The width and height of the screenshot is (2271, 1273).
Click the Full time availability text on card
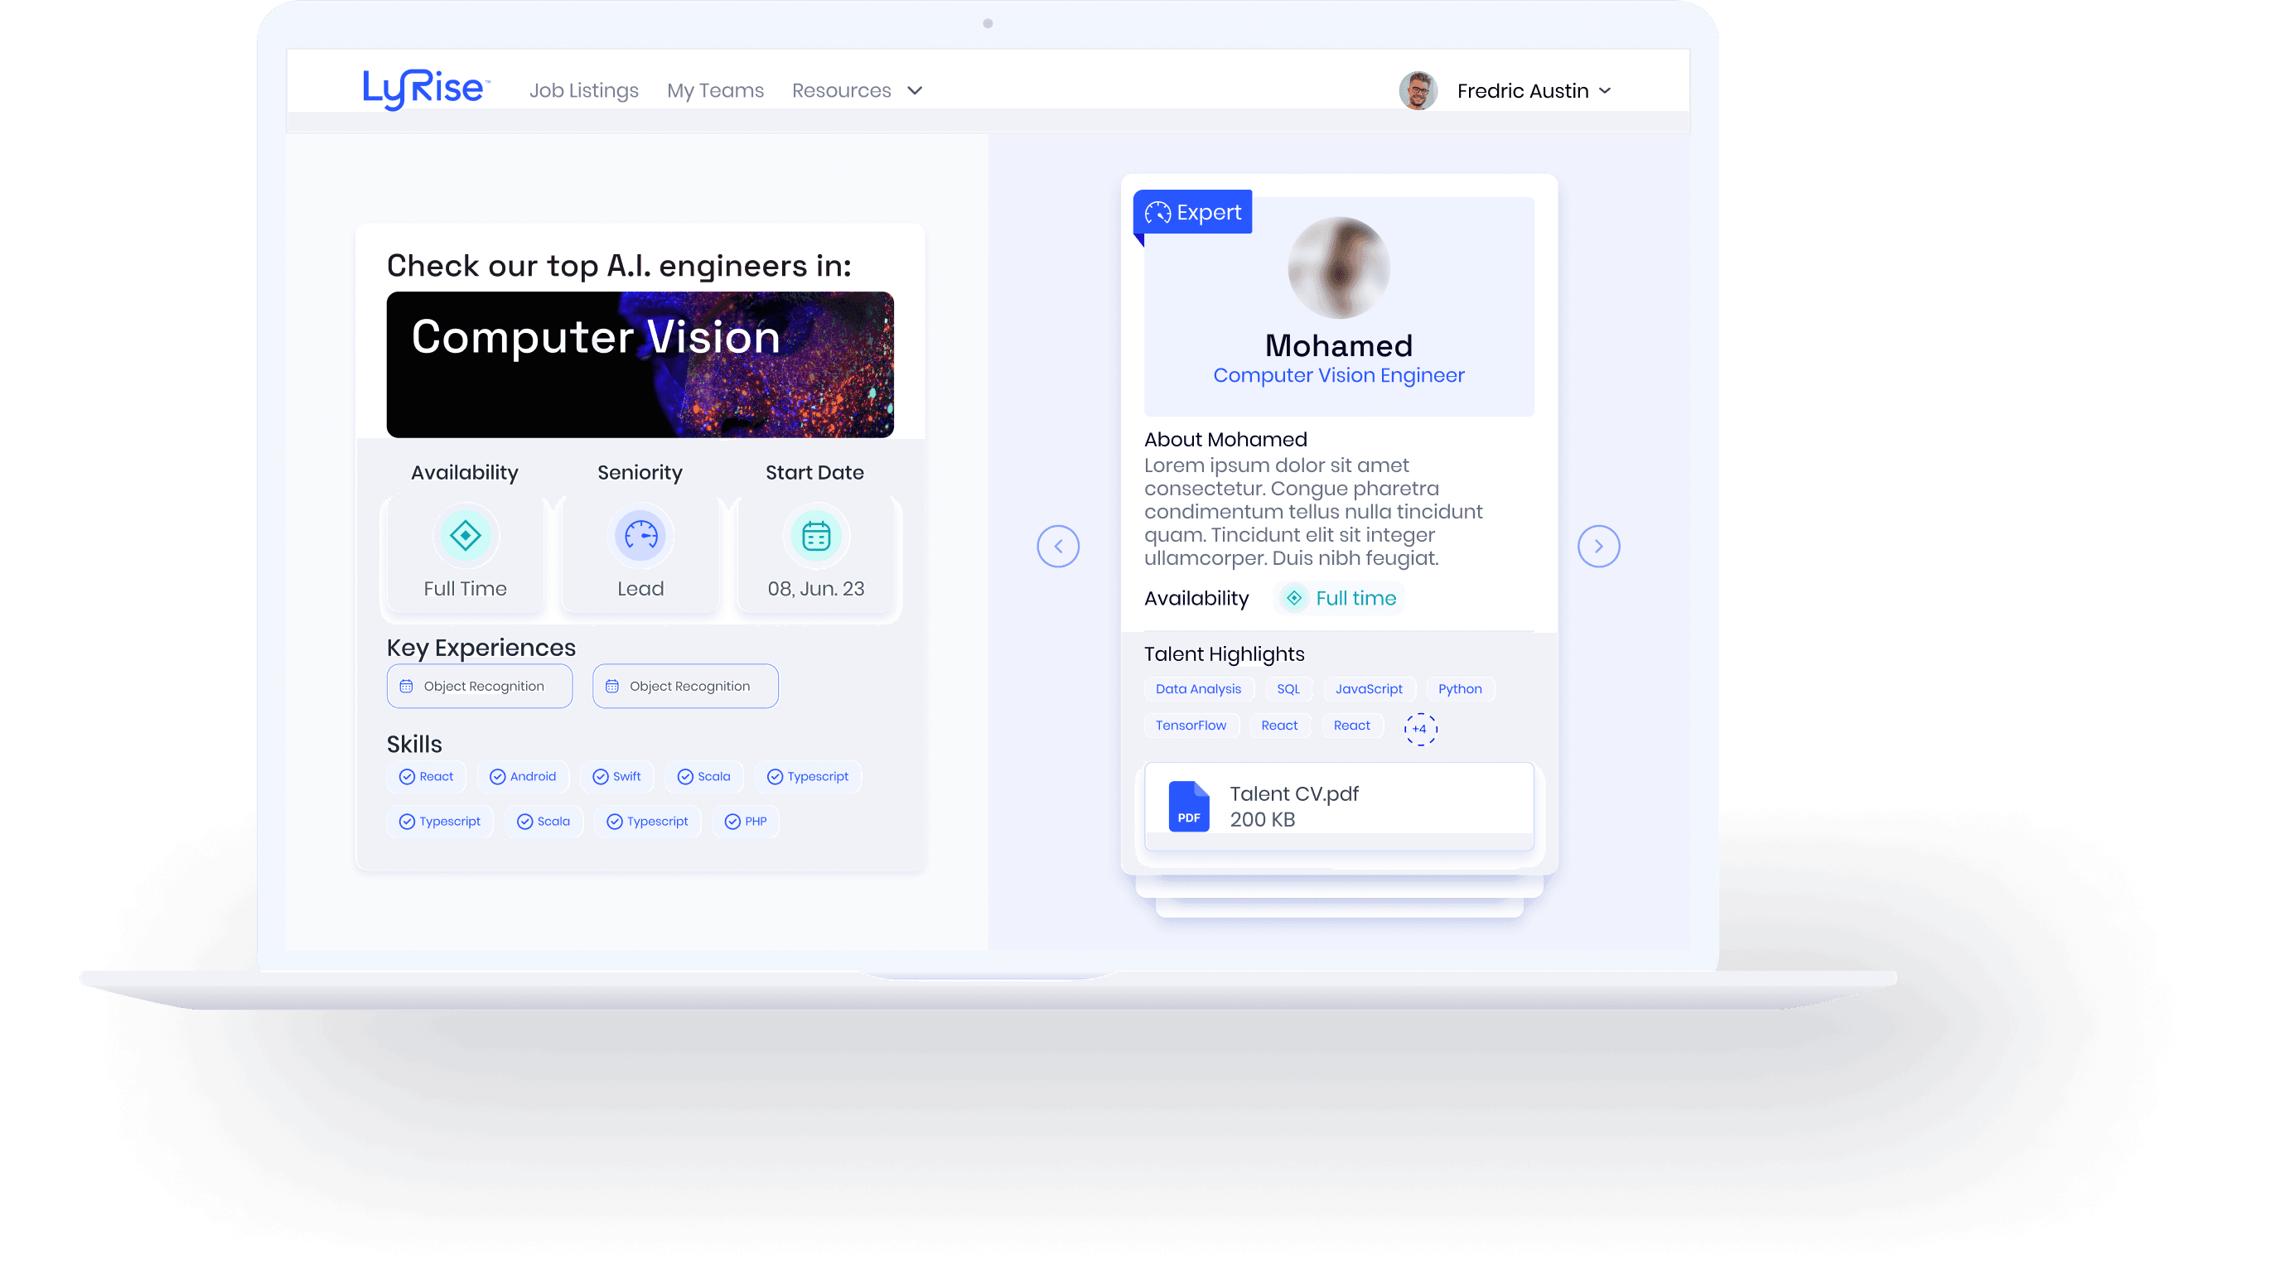click(1356, 598)
